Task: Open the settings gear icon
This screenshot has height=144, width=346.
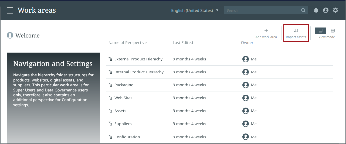Action: [x=335, y=10]
